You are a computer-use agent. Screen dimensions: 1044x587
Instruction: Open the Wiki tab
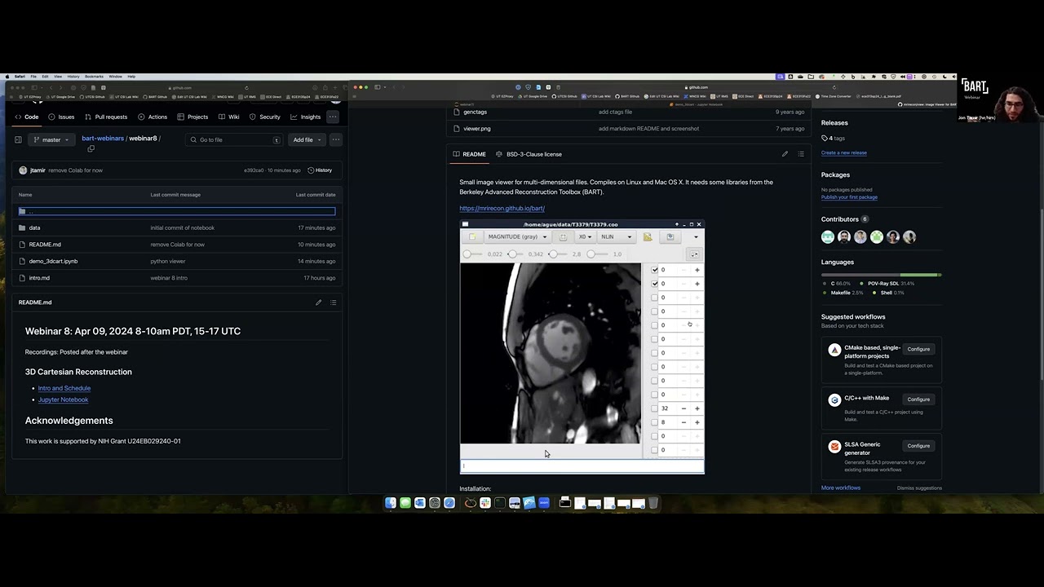point(229,117)
